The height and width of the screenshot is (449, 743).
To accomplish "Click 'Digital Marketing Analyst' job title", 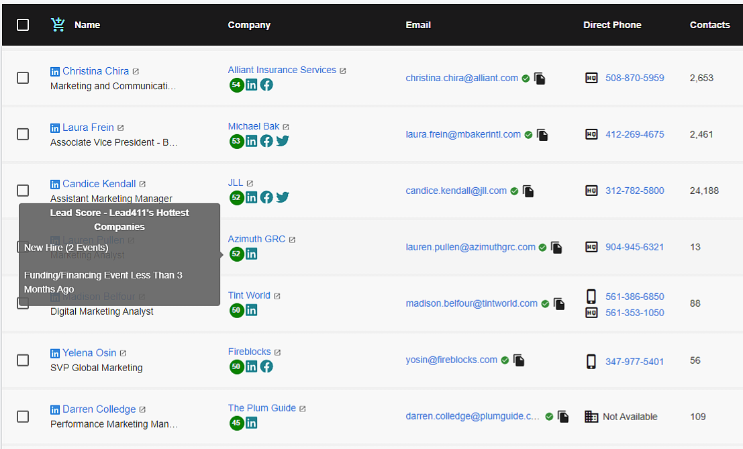I will point(102,311).
